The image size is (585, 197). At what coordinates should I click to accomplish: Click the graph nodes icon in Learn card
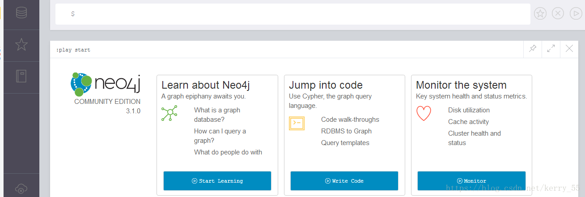170,113
